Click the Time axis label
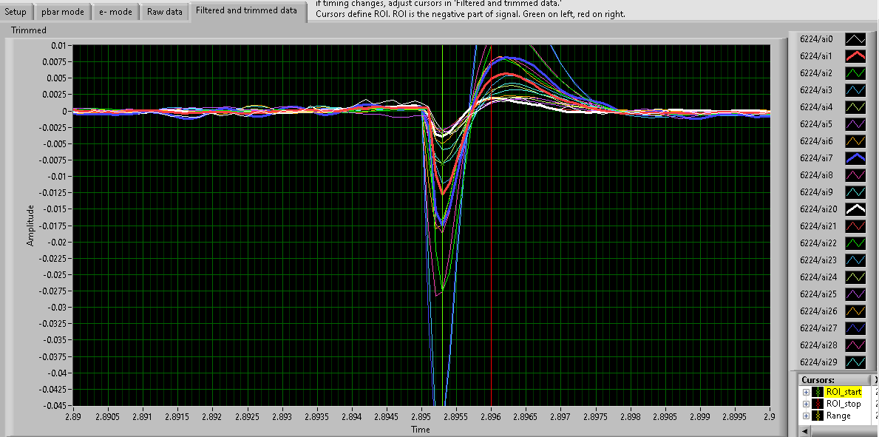This screenshot has width=879, height=437. coord(421,430)
